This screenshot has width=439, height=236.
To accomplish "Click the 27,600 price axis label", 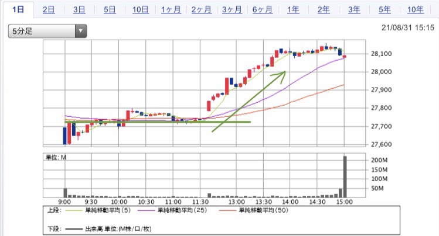I will [x=382, y=144].
